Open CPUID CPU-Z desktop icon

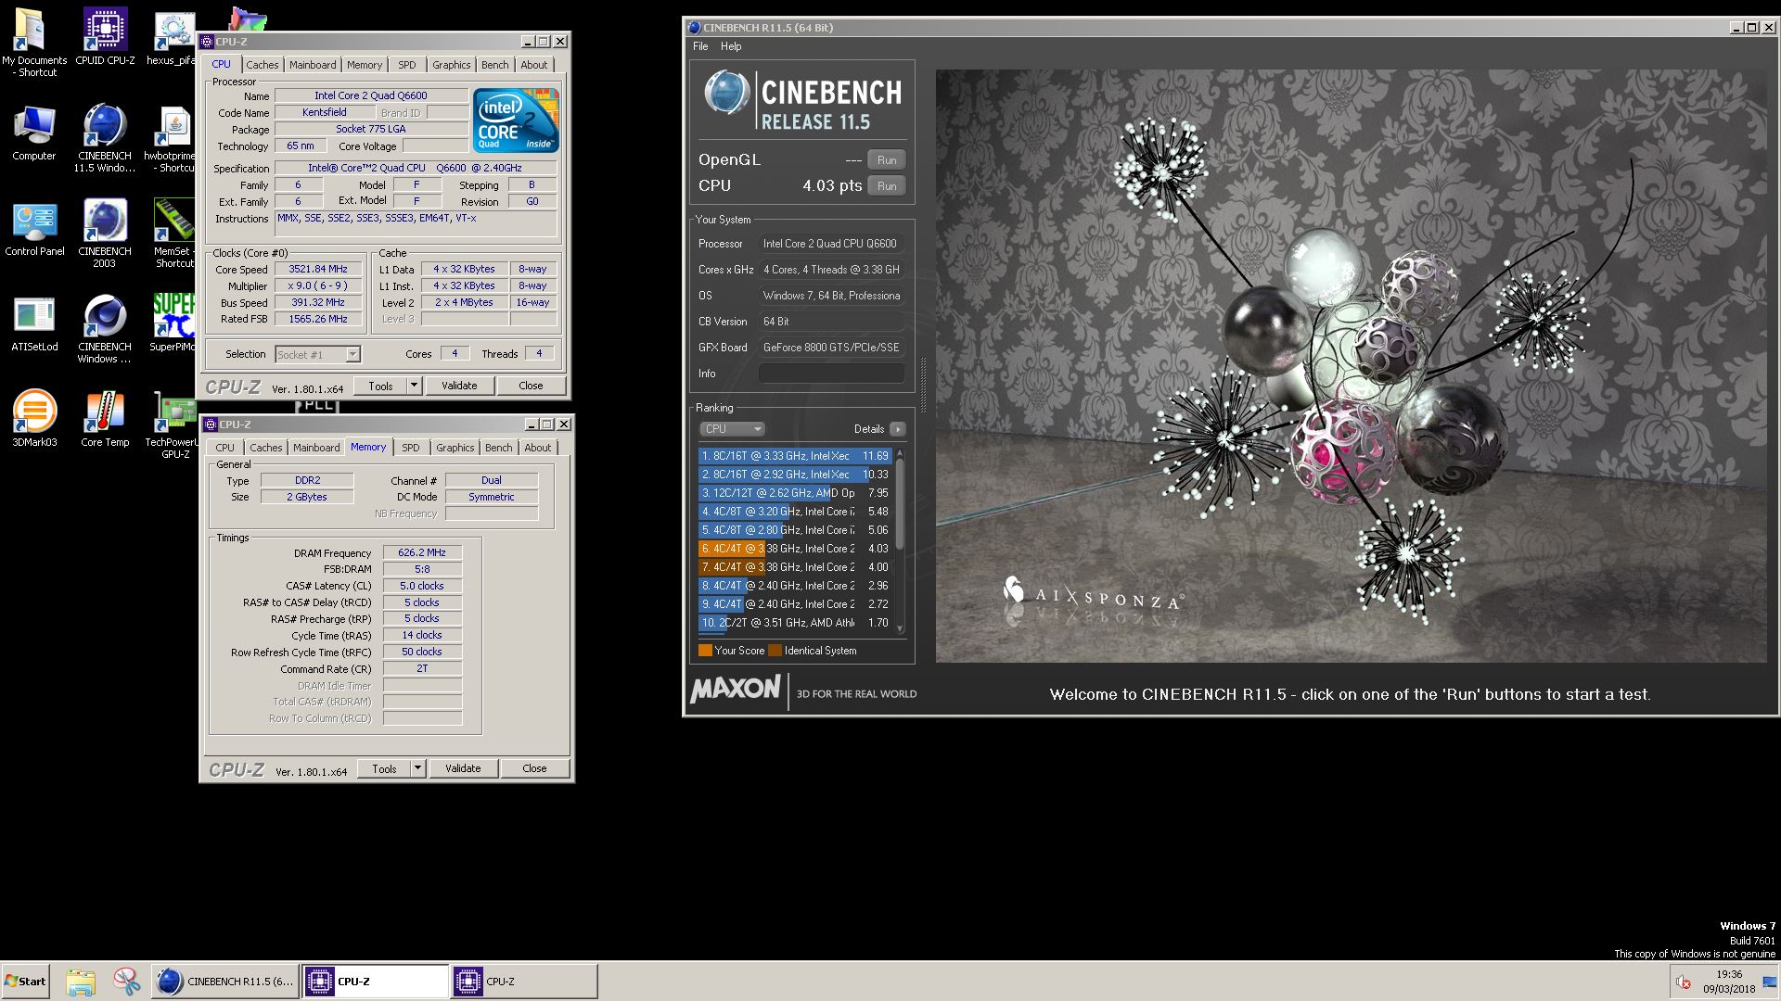pos(105,37)
